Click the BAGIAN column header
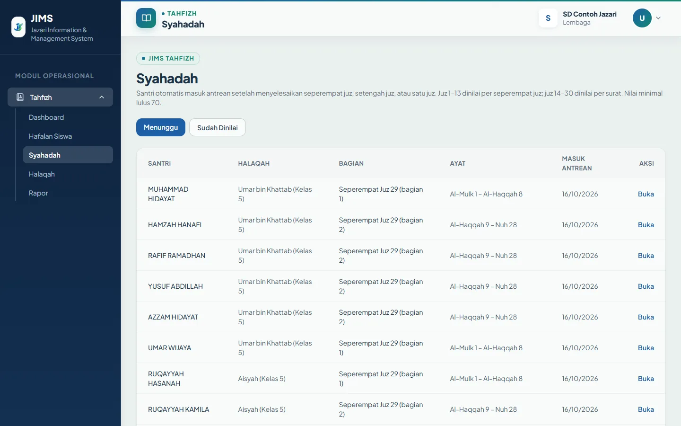The image size is (681, 426). click(x=351, y=163)
